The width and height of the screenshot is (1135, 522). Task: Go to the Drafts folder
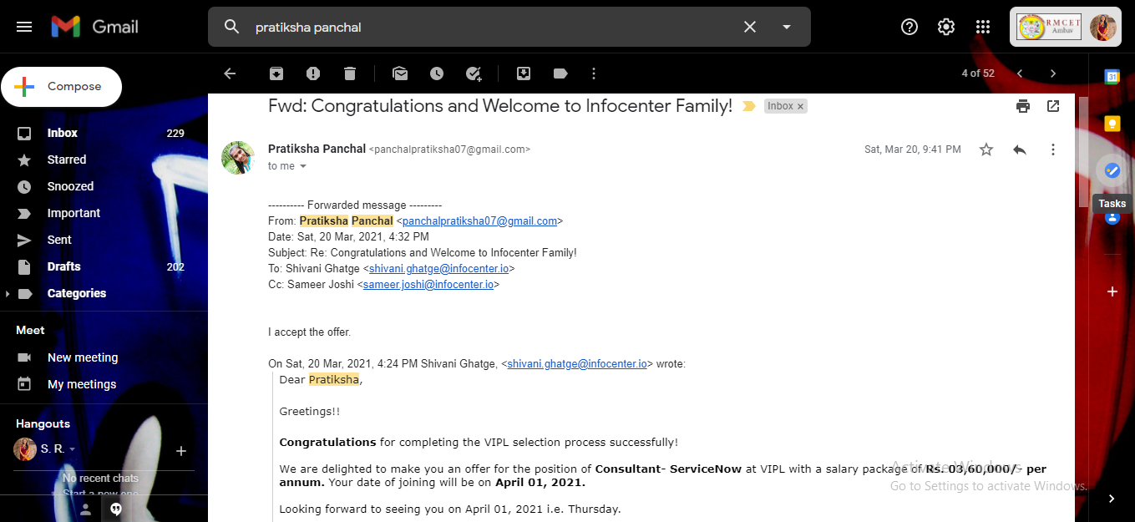[64, 266]
